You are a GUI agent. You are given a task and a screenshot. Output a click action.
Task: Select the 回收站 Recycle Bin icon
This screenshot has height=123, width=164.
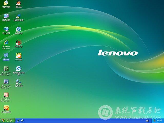[6, 56]
